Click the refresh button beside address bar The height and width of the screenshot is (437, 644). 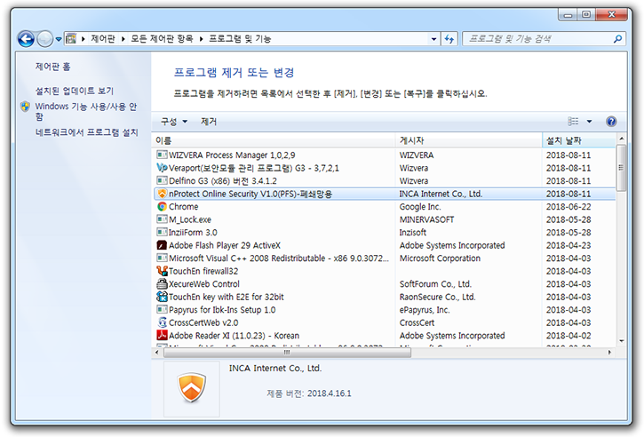(x=449, y=39)
